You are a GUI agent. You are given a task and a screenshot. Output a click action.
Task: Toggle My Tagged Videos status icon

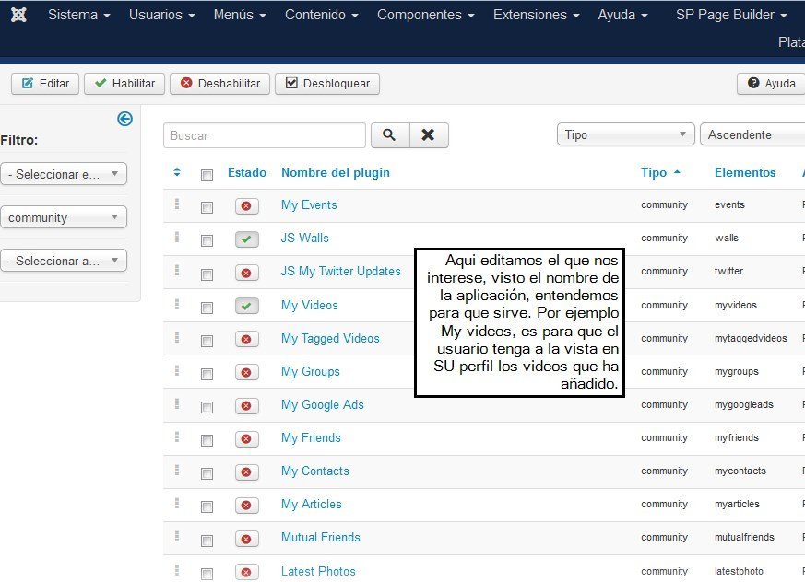246,340
